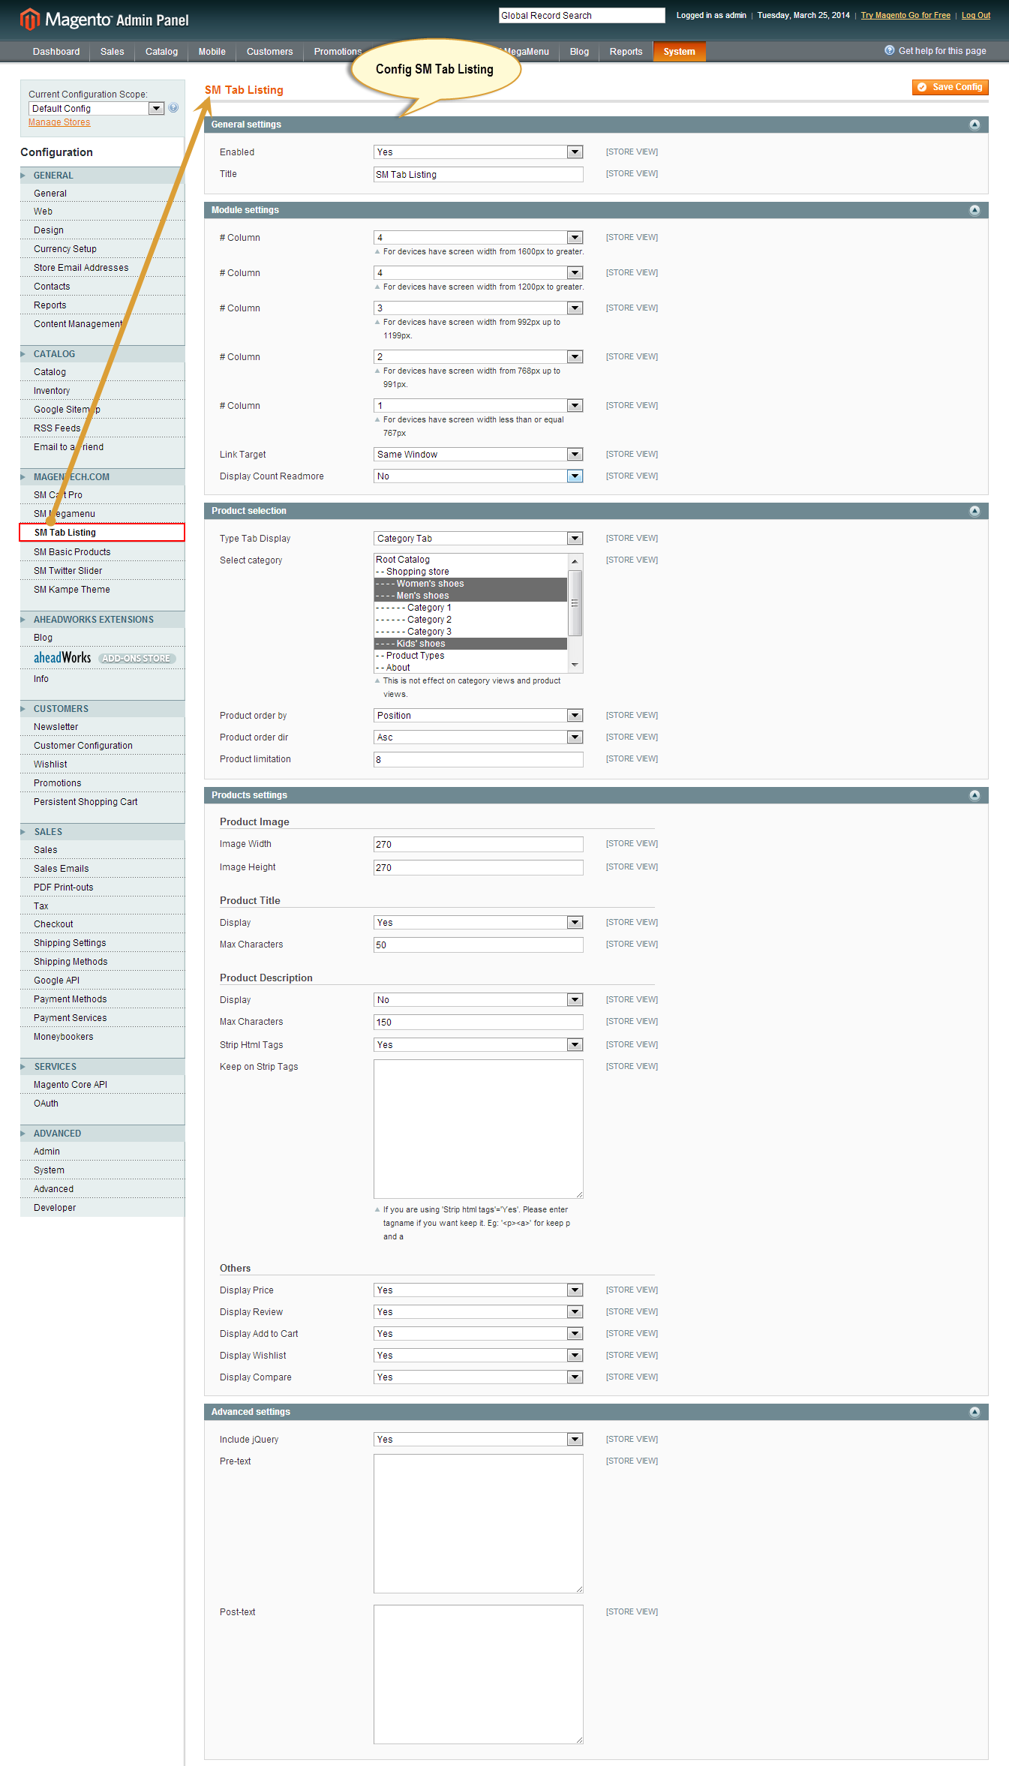The image size is (1009, 1766).
Task: Open the Dashboard menu
Action: [56, 52]
